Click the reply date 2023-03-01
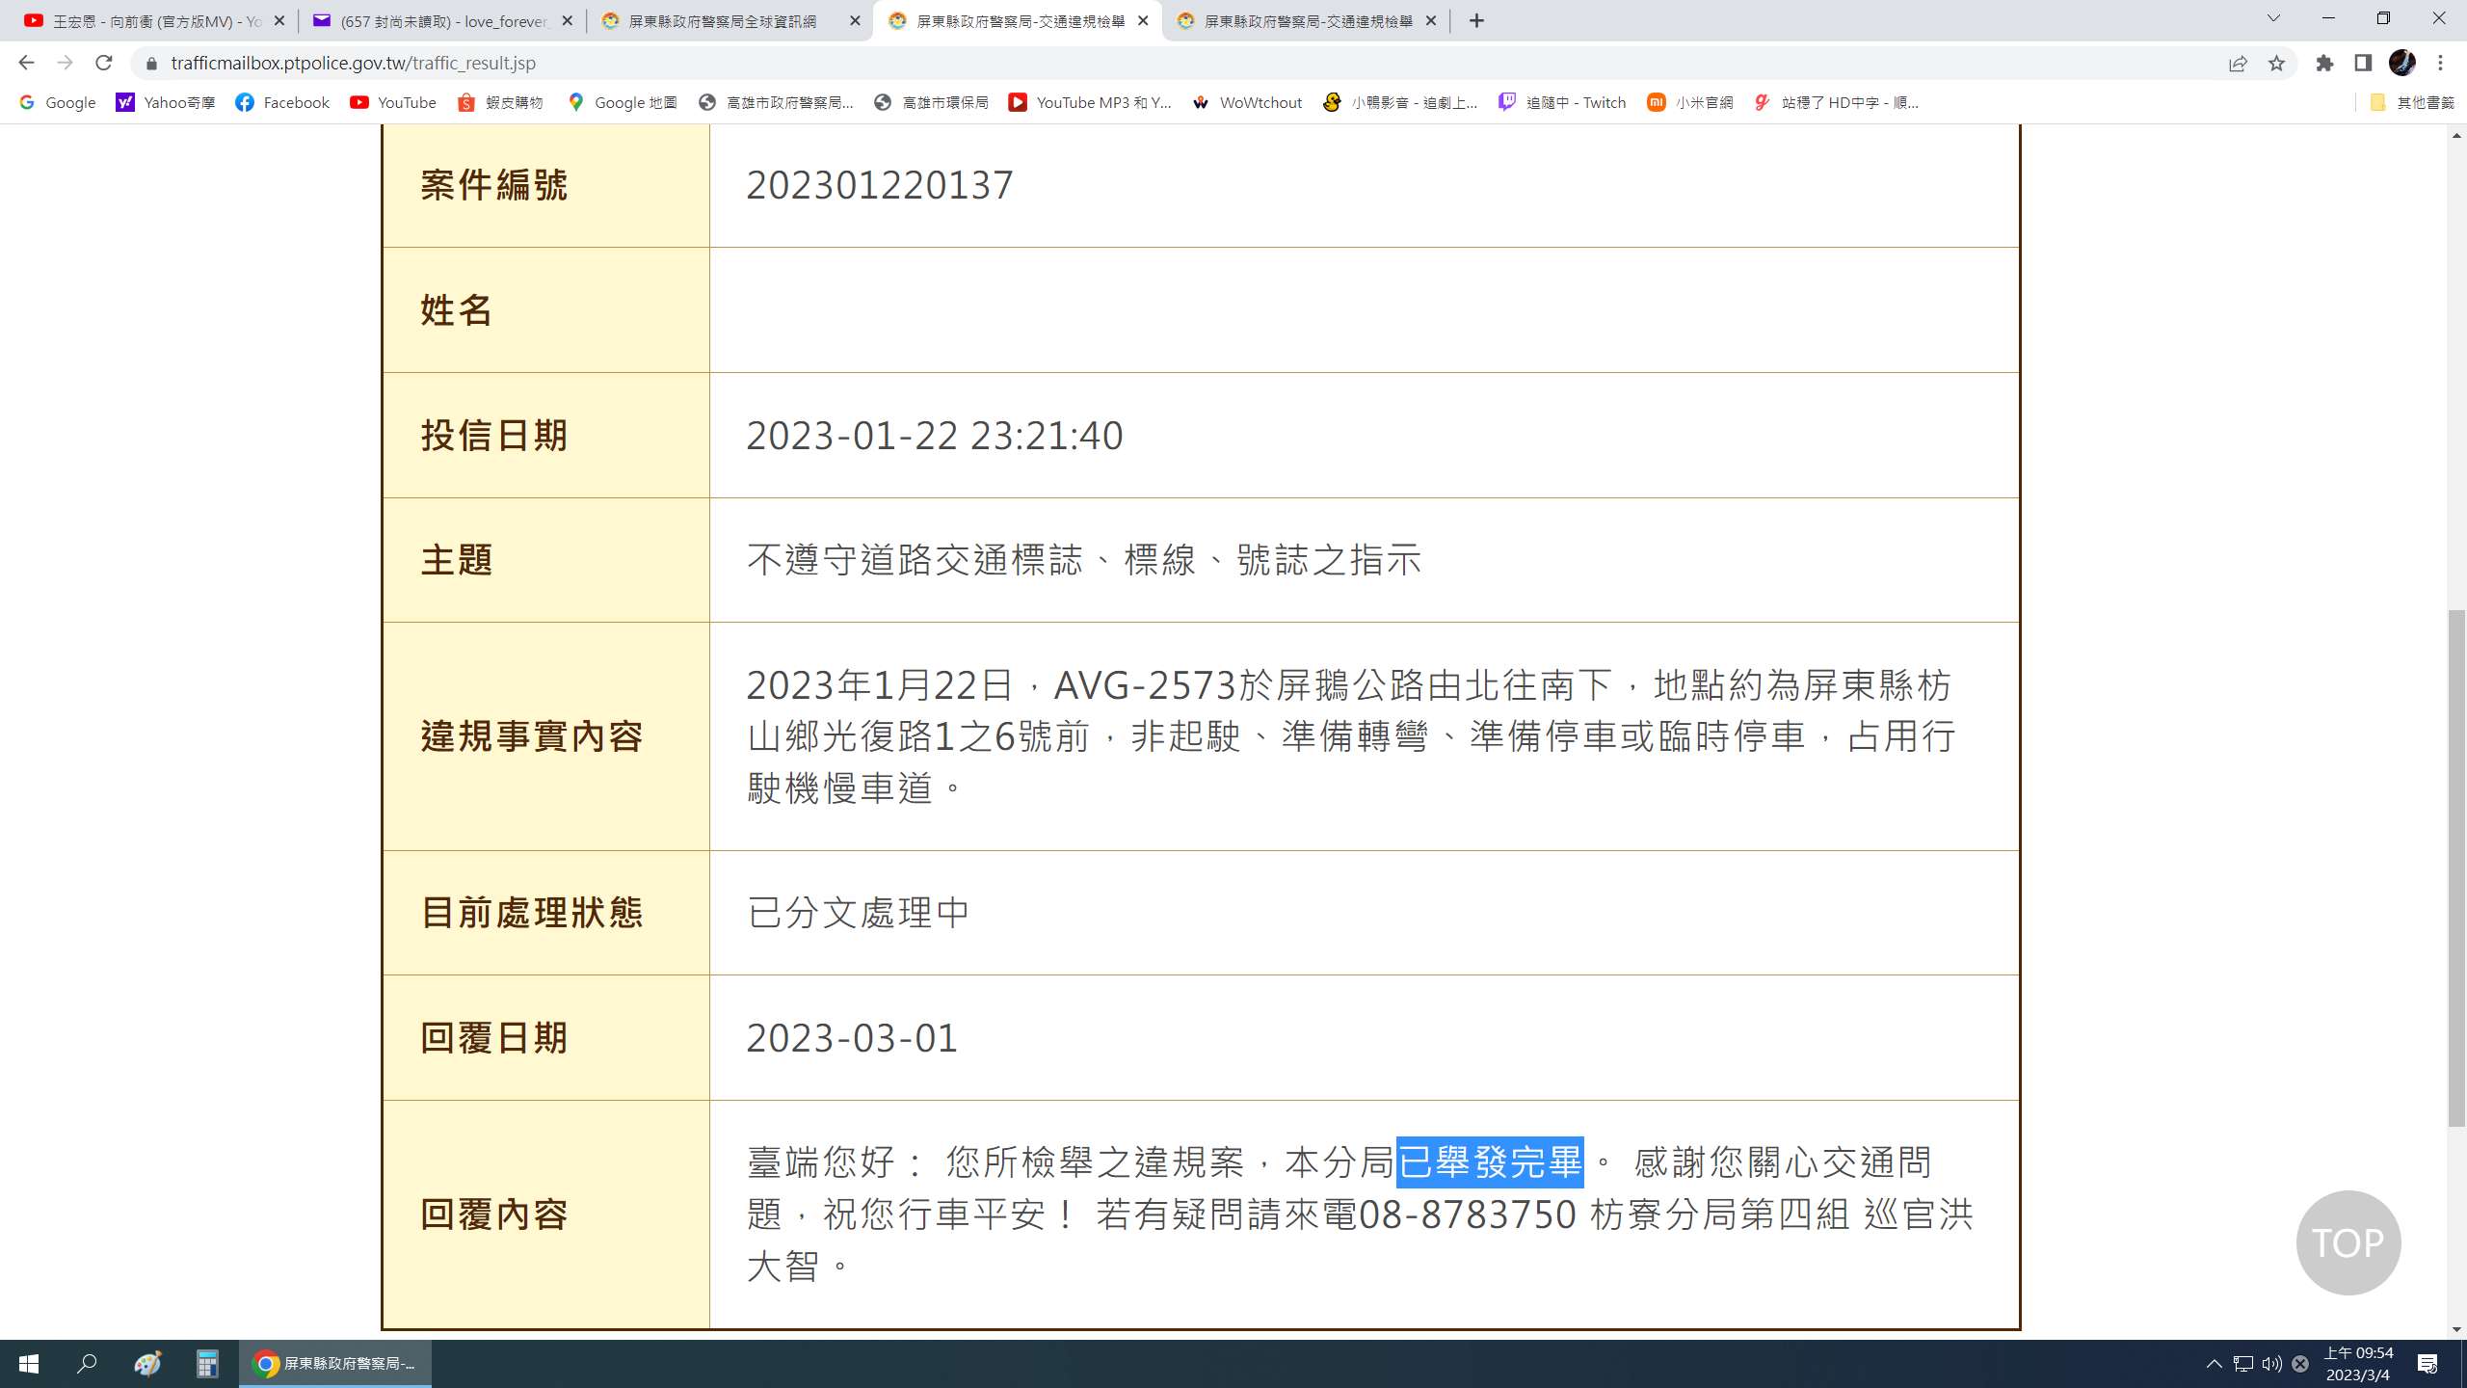 [x=852, y=1037]
